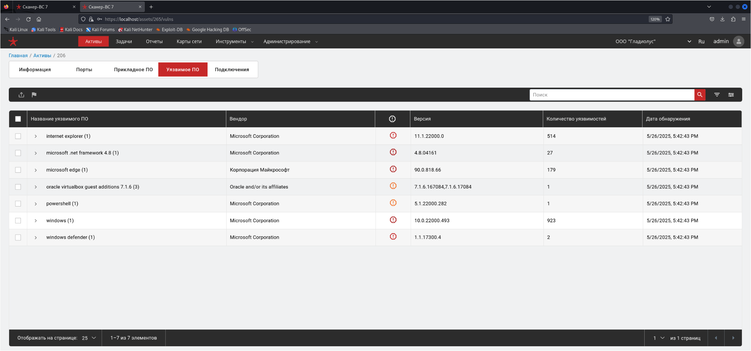The image size is (751, 351).
Task: Expand the internet explorer (1) row
Action: (36, 136)
